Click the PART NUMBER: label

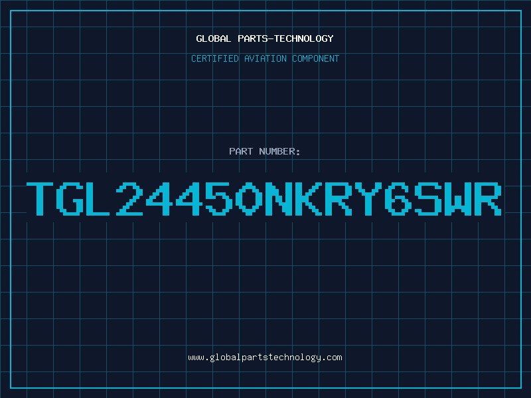[x=265, y=151]
